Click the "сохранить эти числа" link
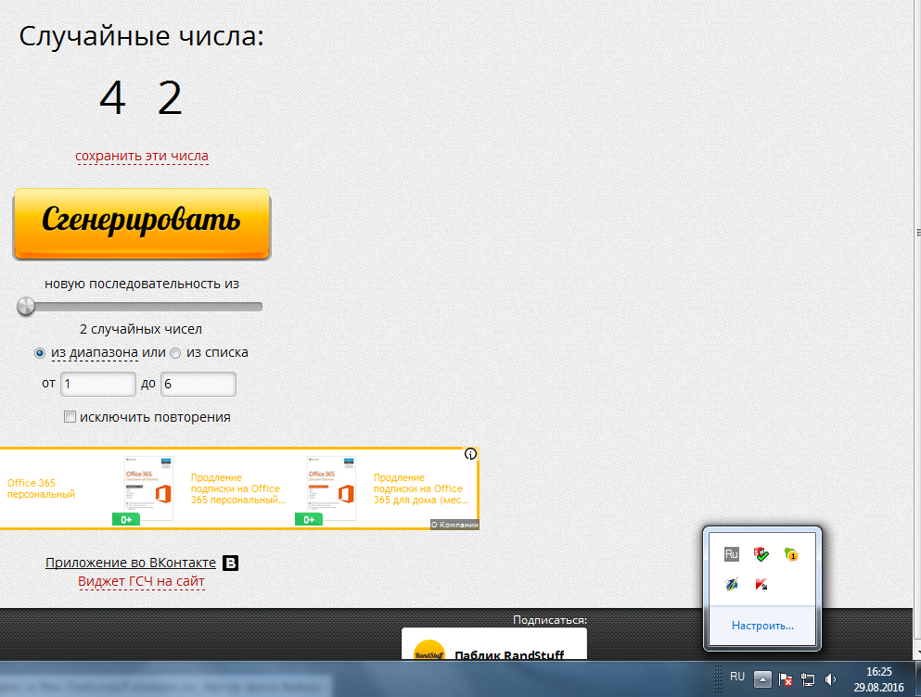 point(142,156)
